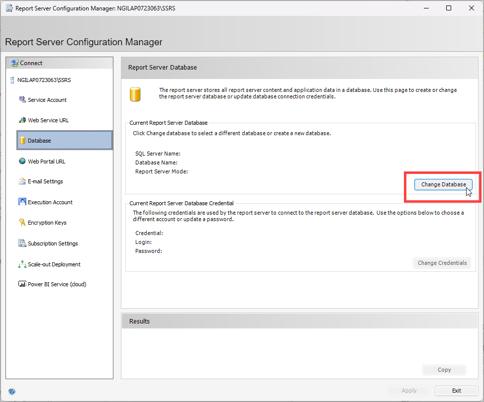484x402 pixels.
Task: Click the 'Login:' label
Action: [143, 242]
